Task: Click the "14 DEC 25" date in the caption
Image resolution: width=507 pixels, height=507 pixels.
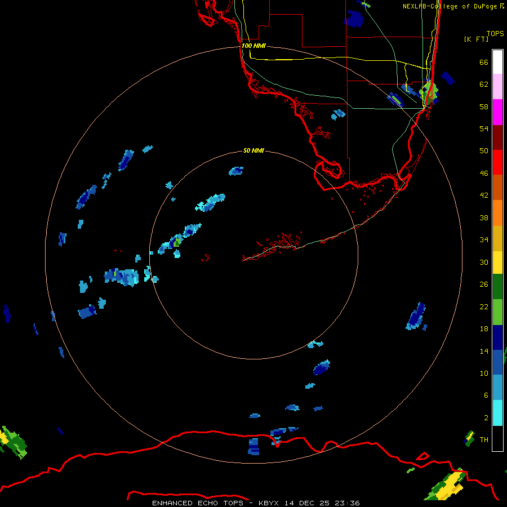Action: pyautogui.click(x=307, y=503)
